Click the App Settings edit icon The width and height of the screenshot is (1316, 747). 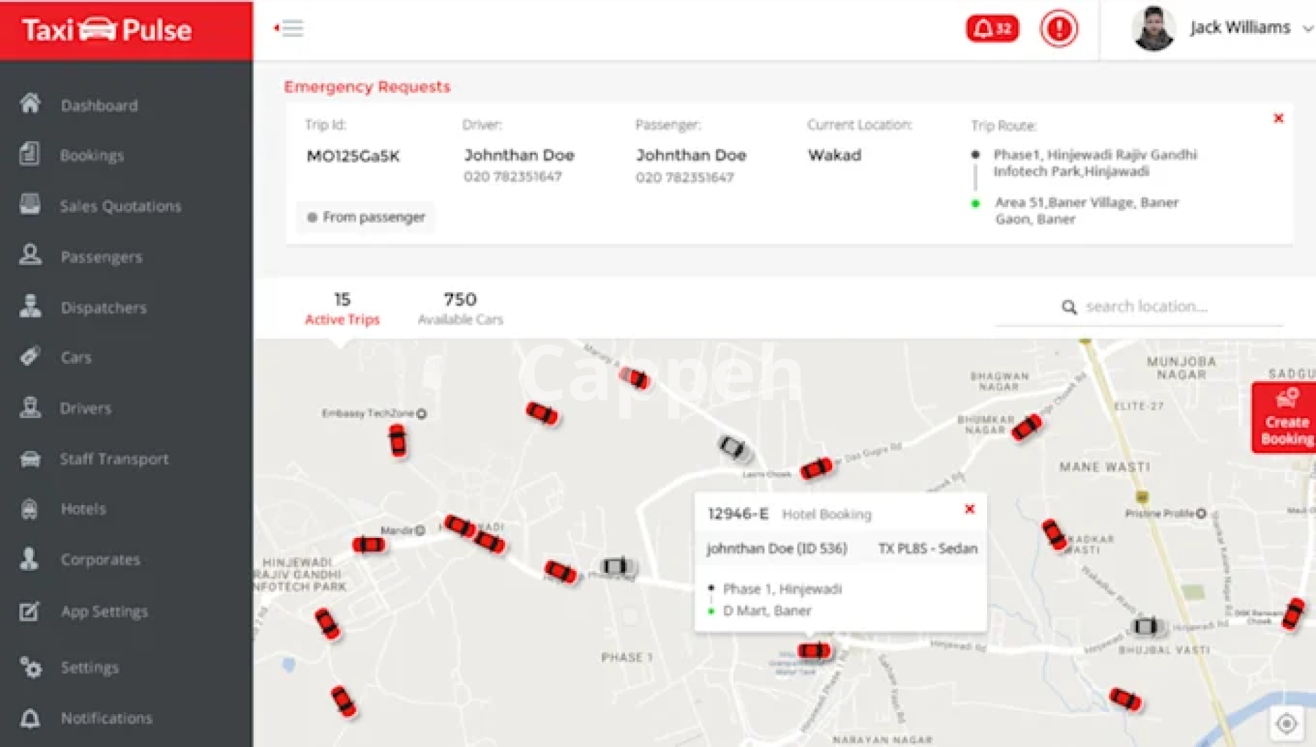click(x=30, y=611)
